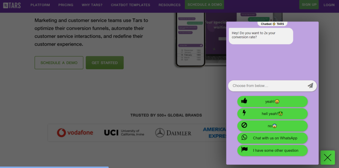Click the UCI University of California logo
Image resolution: width=339 pixels, height=168 pixels.
pyautogui.click(x=124, y=133)
